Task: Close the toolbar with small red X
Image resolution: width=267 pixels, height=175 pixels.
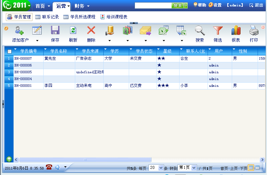Action: 263,27
